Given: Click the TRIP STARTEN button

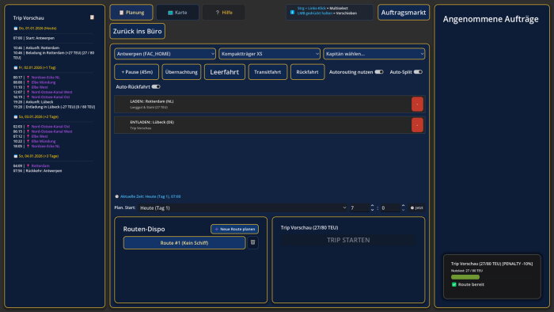Looking at the screenshot, I should (x=348, y=240).
